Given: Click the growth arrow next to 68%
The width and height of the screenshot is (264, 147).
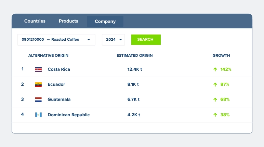Looking at the screenshot, I should (215, 100).
